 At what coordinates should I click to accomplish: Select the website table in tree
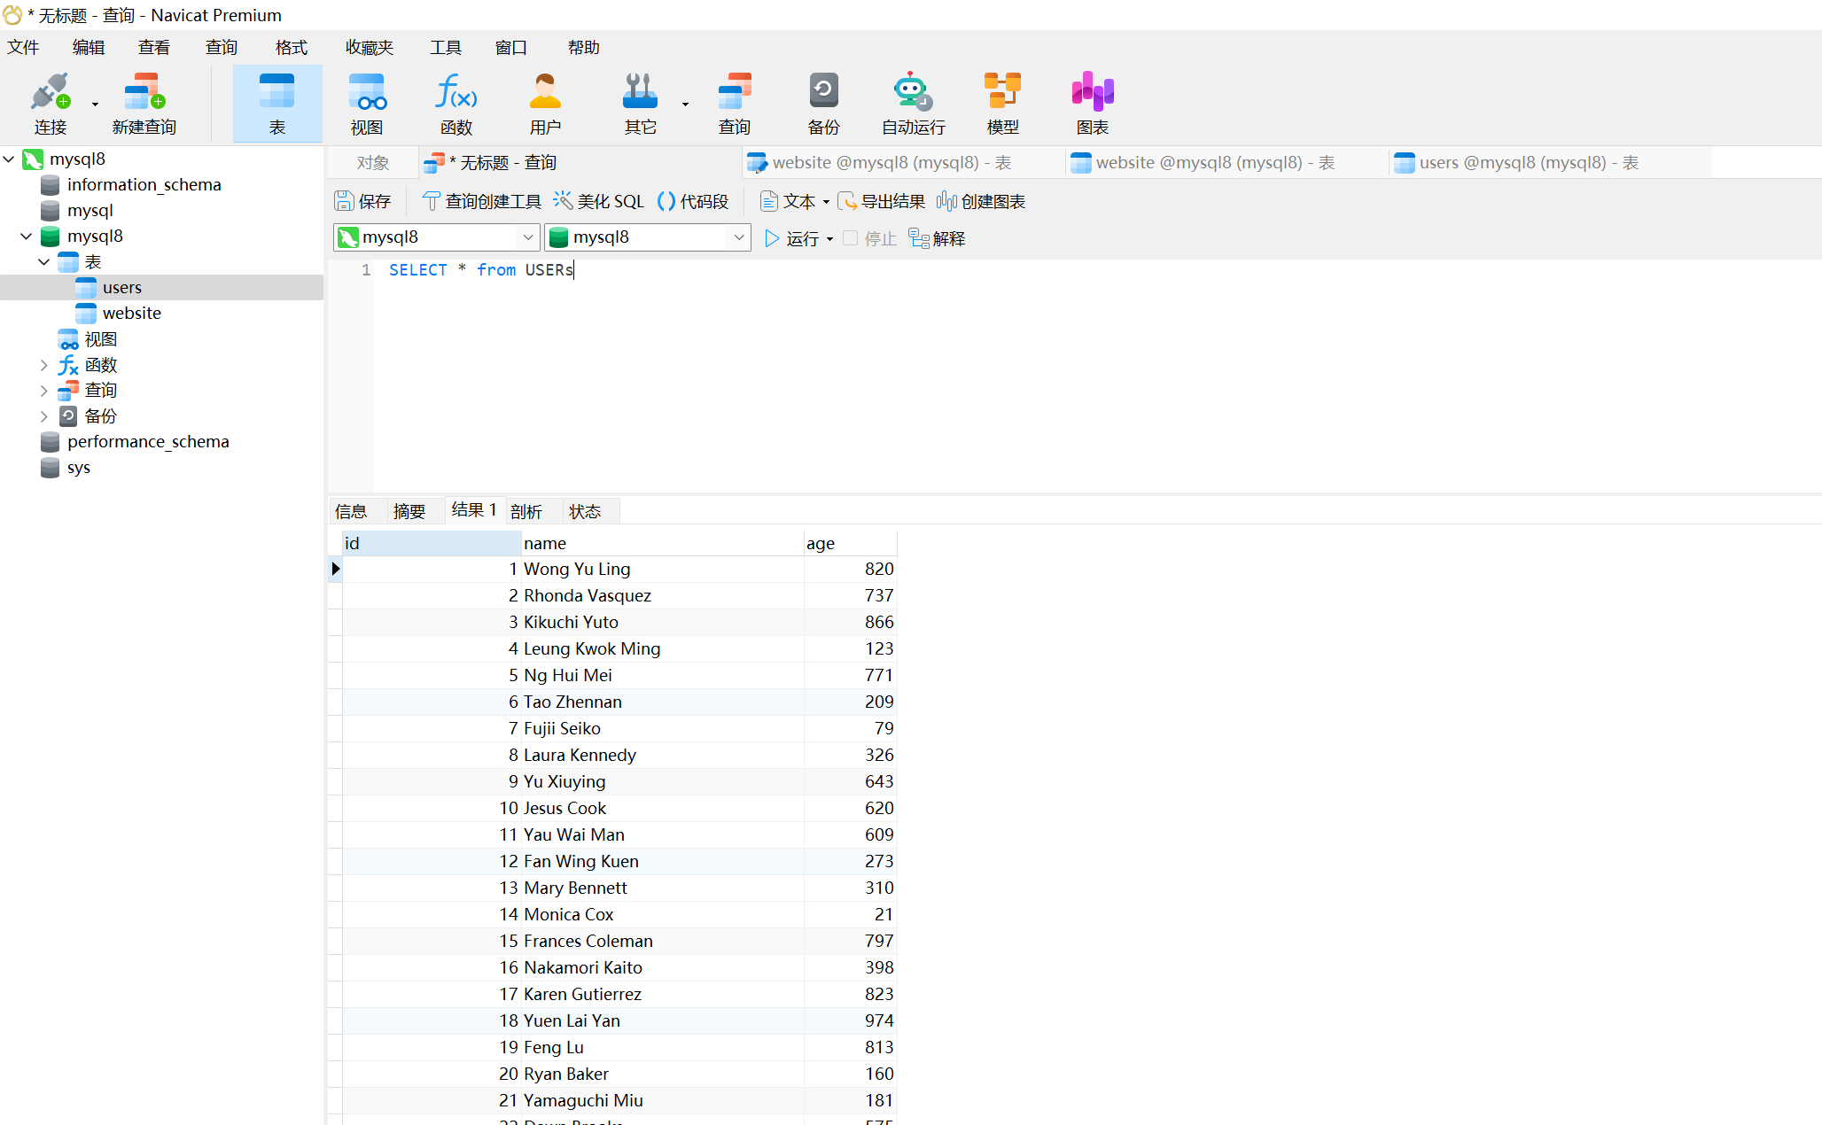pos(131,314)
